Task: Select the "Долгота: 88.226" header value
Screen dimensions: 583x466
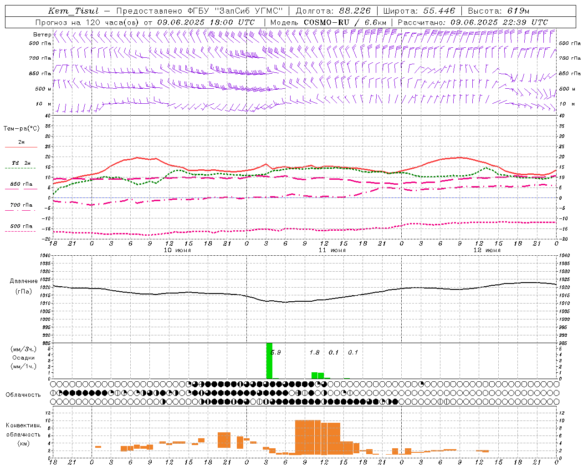Action: pos(333,11)
